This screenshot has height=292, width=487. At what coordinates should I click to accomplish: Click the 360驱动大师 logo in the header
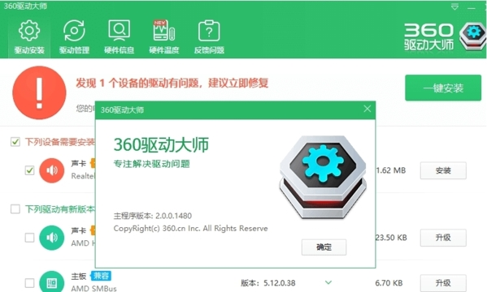coord(445,37)
